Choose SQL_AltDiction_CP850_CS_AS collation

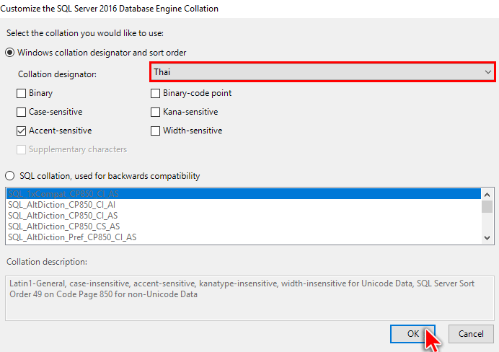[x=244, y=226]
